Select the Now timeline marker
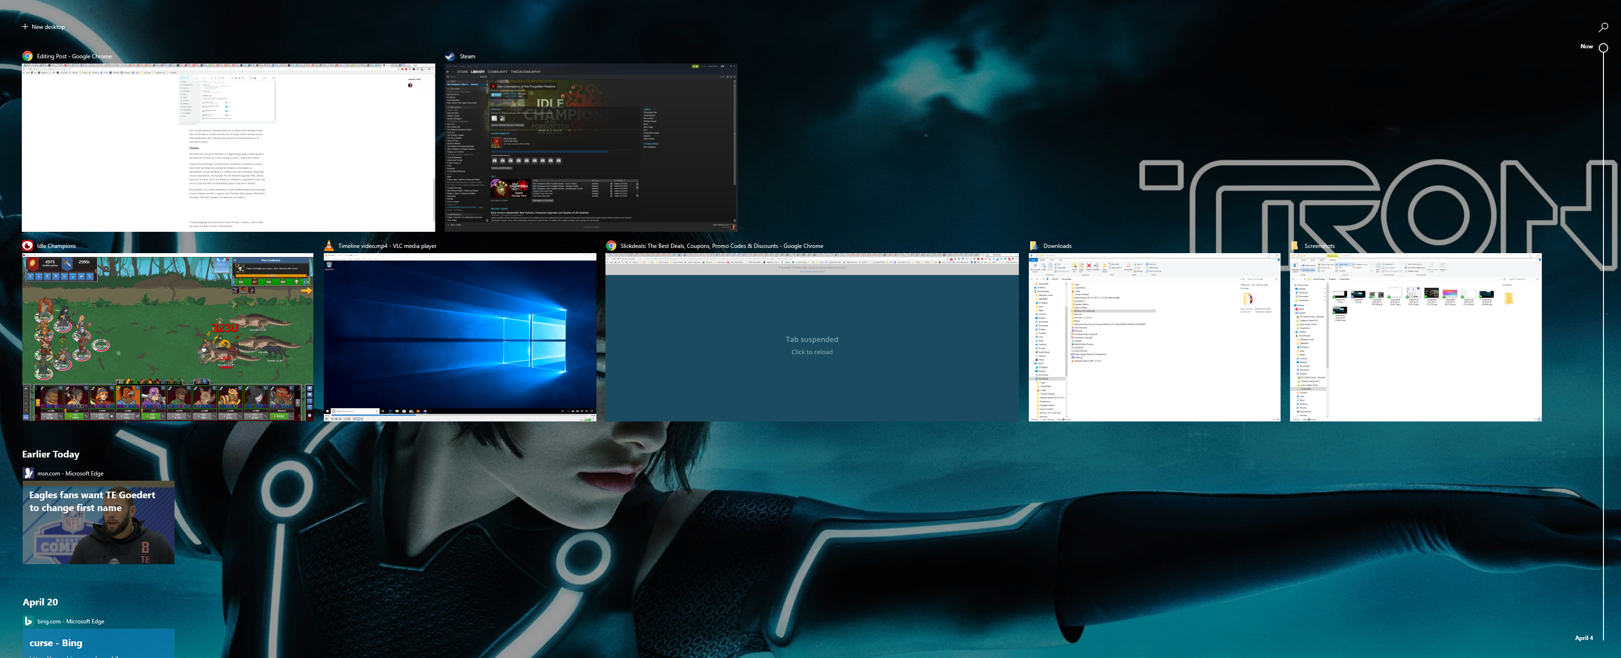 [1603, 47]
